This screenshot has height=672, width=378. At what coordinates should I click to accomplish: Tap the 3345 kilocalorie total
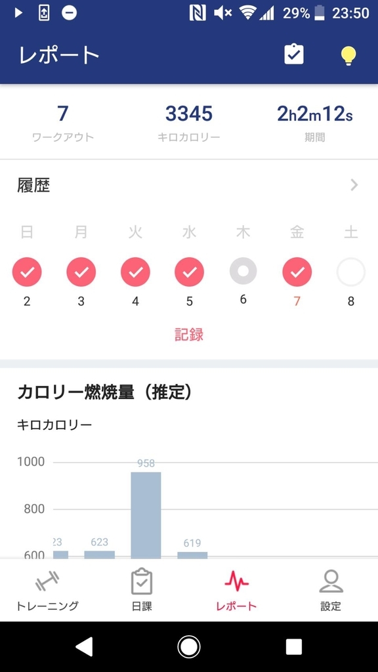(189, 114)
